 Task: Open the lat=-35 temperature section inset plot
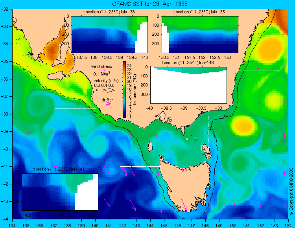tap(200, 35)
